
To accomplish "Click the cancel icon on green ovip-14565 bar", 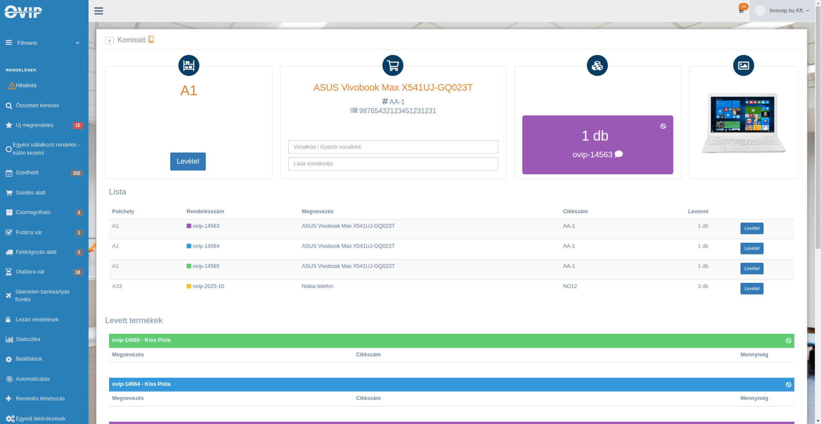I will 788,341.
